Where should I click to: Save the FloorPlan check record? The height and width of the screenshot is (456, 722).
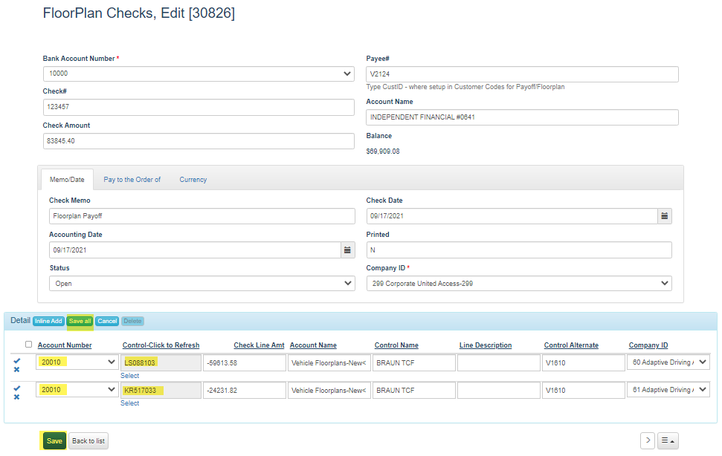coord(54,441)
